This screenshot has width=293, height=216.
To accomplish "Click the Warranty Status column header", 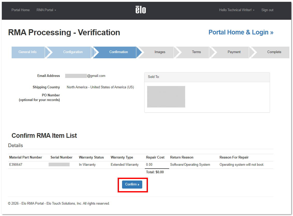I will [91, 157].
